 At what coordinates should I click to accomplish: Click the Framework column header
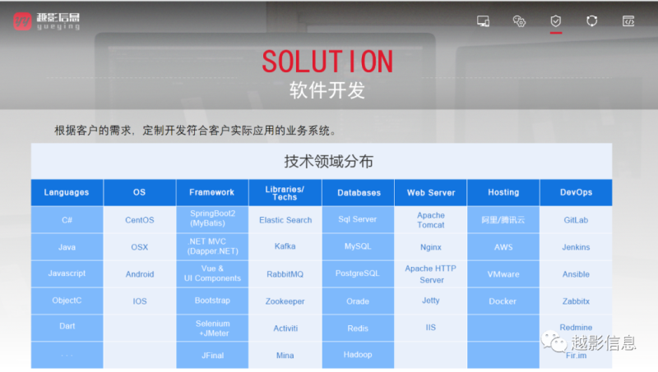(x=212, y=192)
